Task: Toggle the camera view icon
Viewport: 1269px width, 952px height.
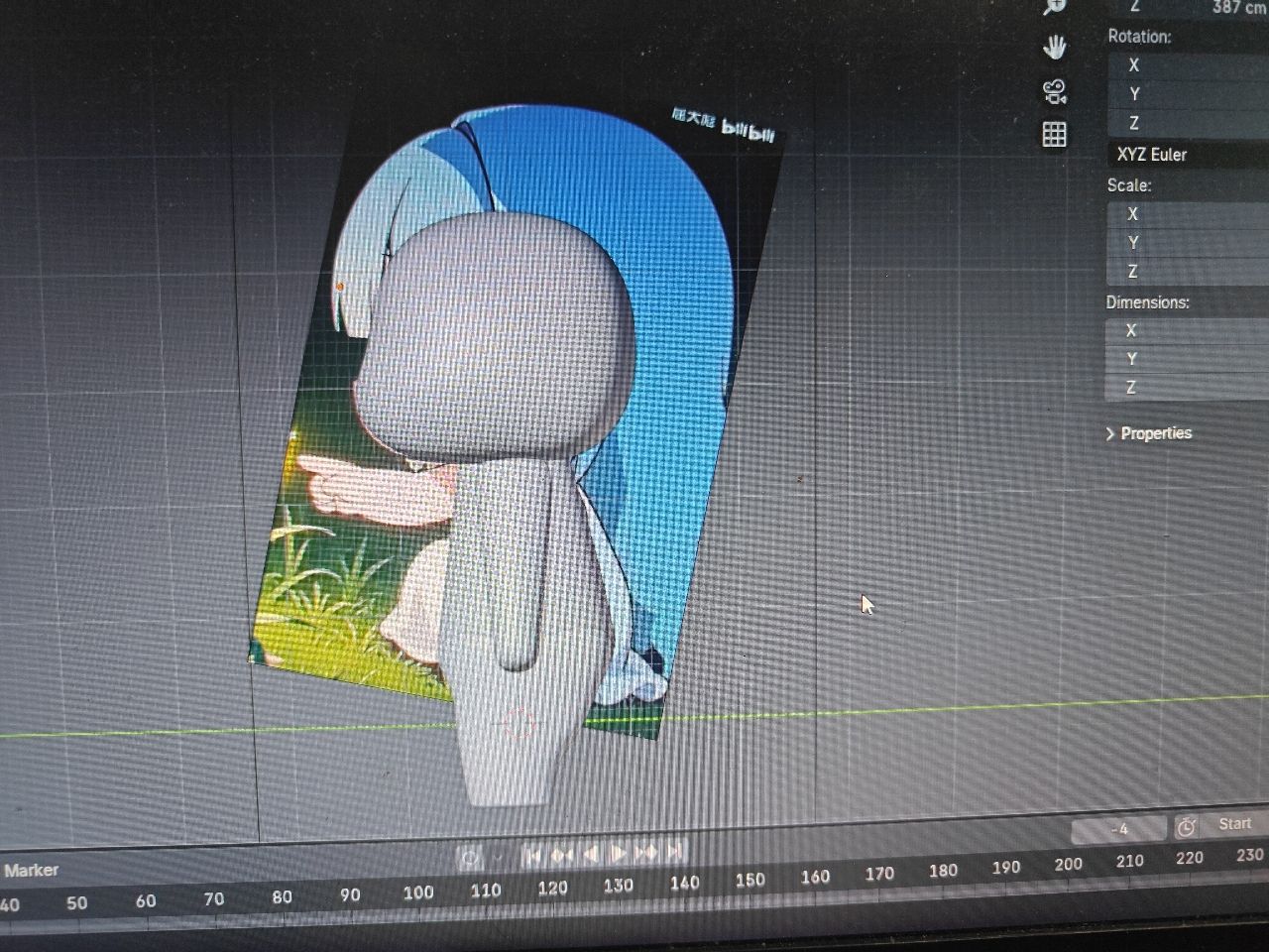Action: pyautogui.click(x=1055, y=91)
